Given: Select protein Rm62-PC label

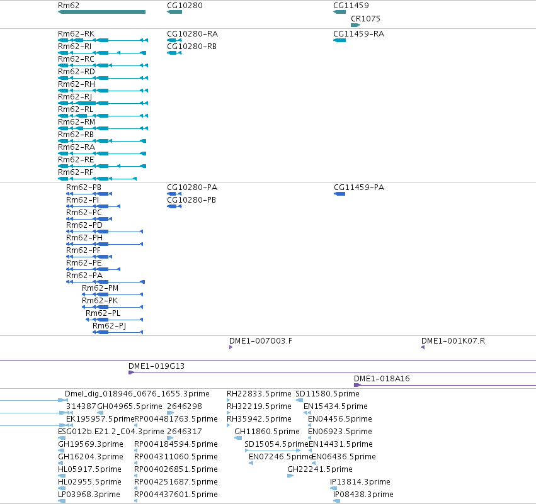Looking at the screenshot, I should point(84,213).
